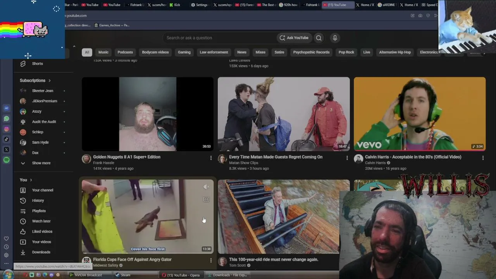Image resolution: width=496 pixels, height=279 pixels.
Task: Open Skeeter Jean subscription channel
Action: tap(43, 91)
